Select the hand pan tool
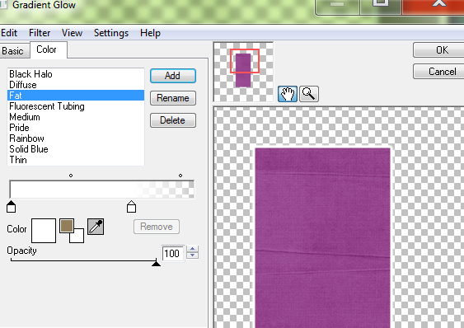Image resolution: width=464 pixels, height=328 pixels. [288, 94]
